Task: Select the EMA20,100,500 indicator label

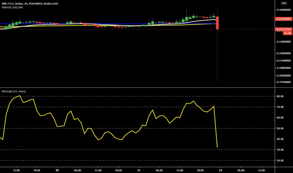Action: point(12,8)
